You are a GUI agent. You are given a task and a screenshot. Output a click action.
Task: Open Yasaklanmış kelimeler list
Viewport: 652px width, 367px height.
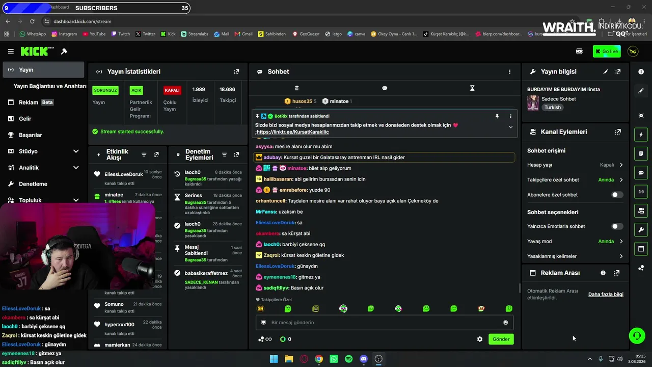tap(575, 256)
